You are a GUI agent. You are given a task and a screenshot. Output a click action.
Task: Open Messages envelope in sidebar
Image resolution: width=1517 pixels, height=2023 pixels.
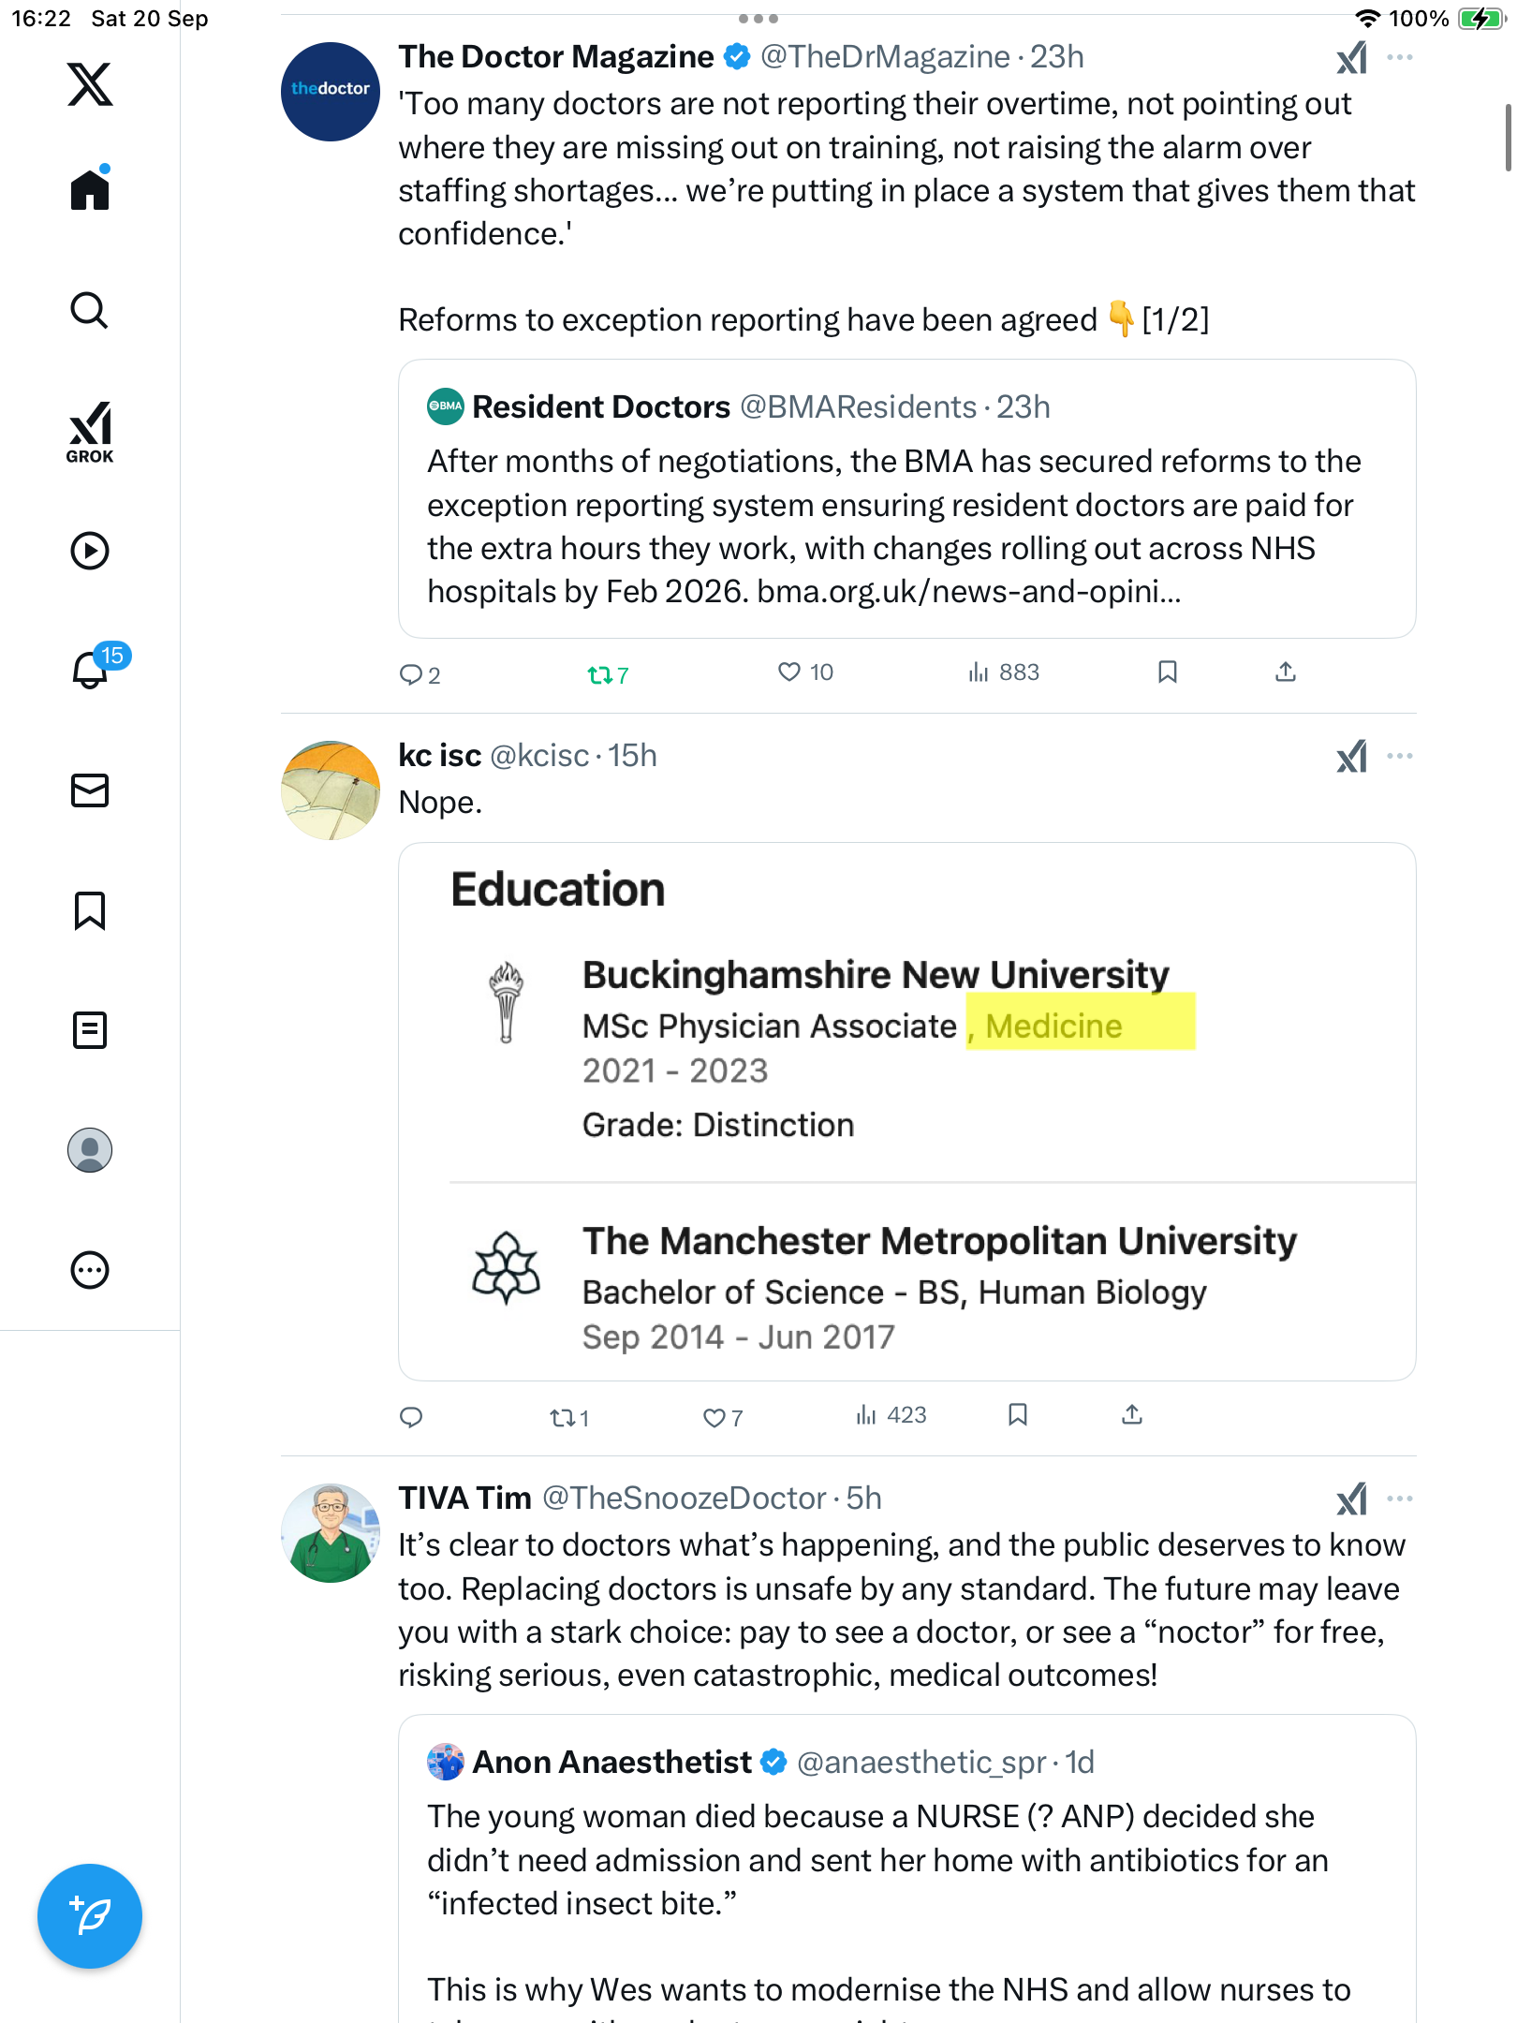pyautogui.click(x=90, y=790)
